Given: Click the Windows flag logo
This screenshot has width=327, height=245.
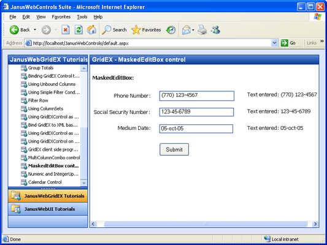Looking at the screenshot, I should click(x=317, y=17).
